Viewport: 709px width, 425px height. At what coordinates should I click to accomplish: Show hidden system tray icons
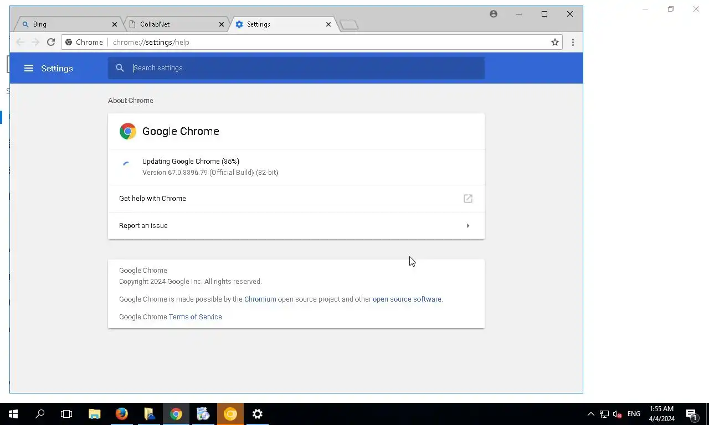590,414
